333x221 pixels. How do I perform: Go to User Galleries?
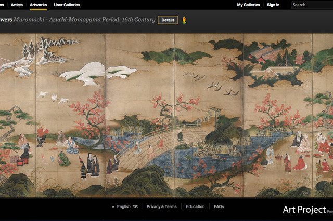[x=67, y=5]
